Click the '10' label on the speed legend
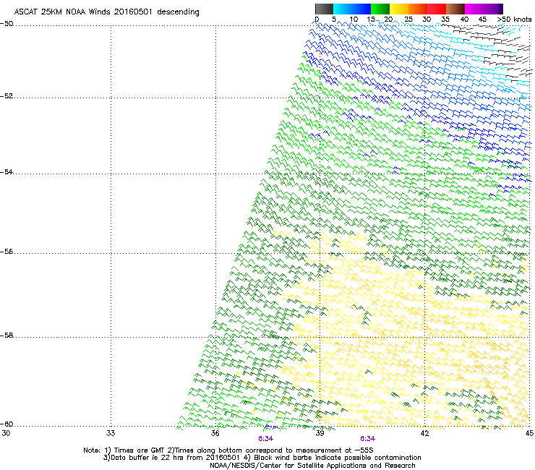The height and width of the screenshot is (470, 535). tap(354, 20)
